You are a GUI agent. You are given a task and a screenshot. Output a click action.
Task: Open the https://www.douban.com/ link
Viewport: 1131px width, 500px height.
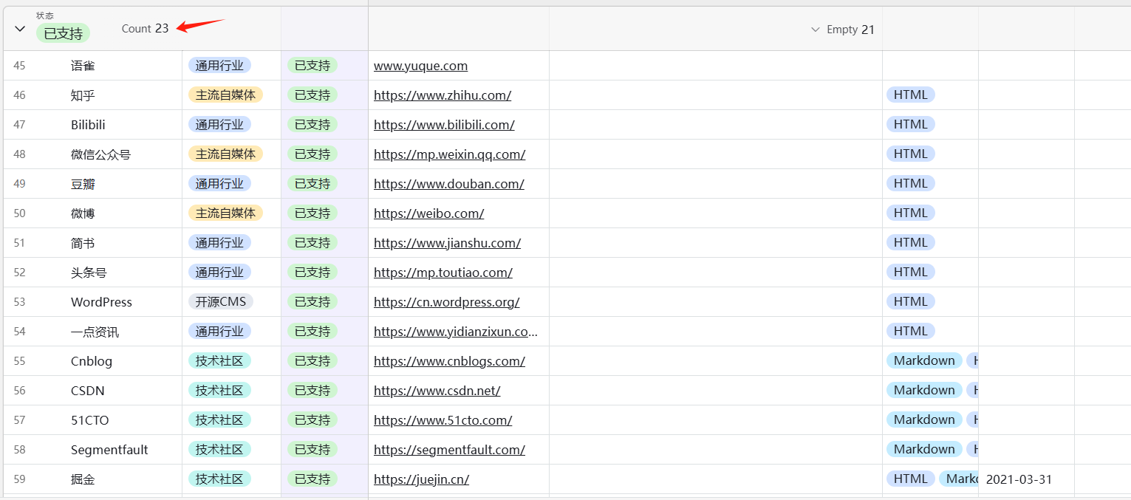click(449, 184)
